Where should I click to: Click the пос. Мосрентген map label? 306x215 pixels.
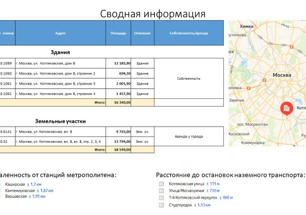click(x=252, y=125)
